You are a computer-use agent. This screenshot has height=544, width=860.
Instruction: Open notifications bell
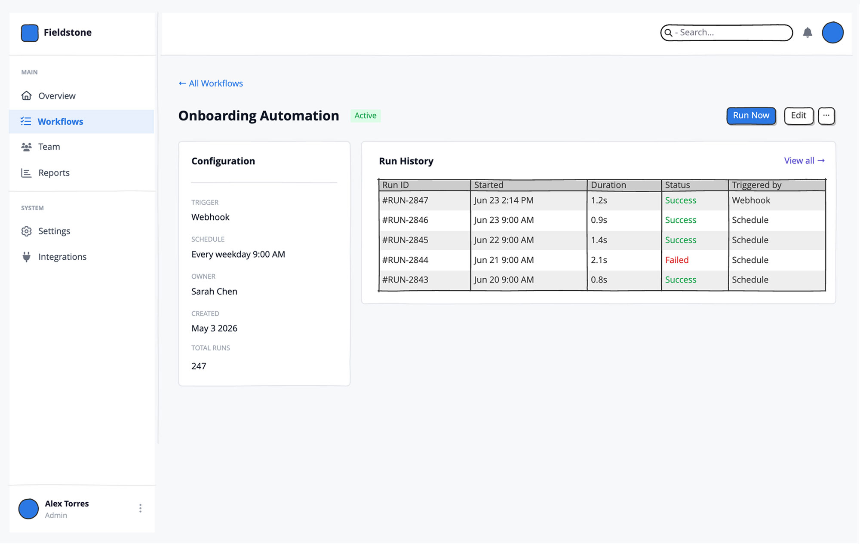(808, 33)
